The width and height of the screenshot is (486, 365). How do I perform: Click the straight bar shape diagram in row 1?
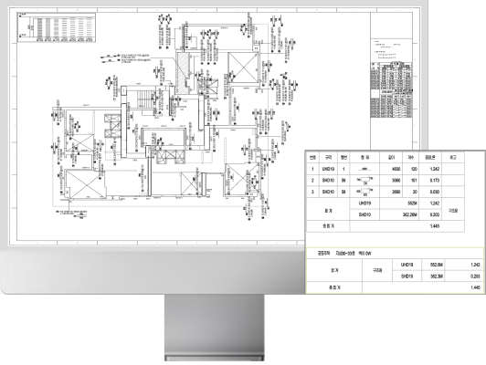coord(364,169)
